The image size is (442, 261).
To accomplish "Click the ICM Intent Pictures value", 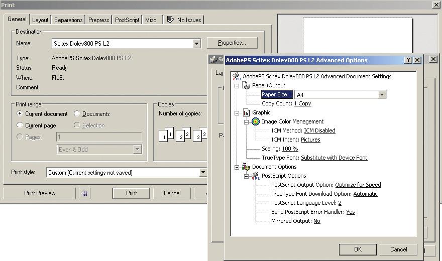I will (x=310, y=140).
